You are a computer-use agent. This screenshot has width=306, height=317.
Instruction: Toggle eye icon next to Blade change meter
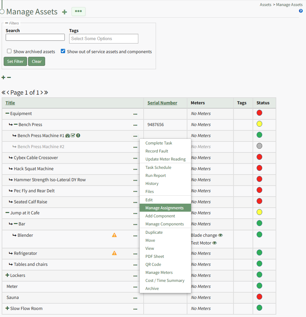pos(220,235)
